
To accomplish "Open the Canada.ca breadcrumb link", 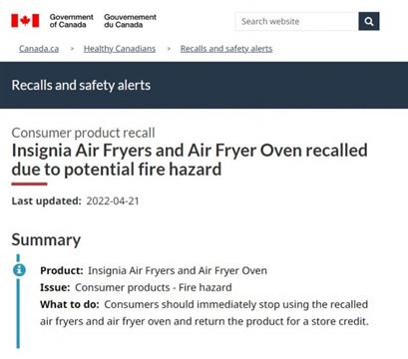I will (39, 49).
